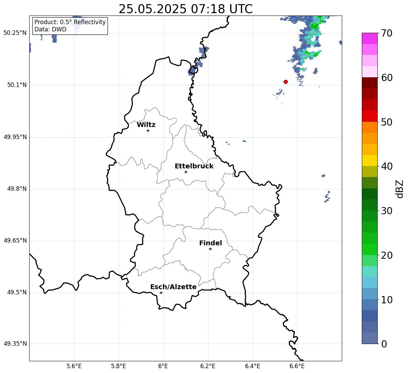Click the 6.4°E longitude label
The image size is (408, 373).
pyautogui.click(x=252, y=366)
